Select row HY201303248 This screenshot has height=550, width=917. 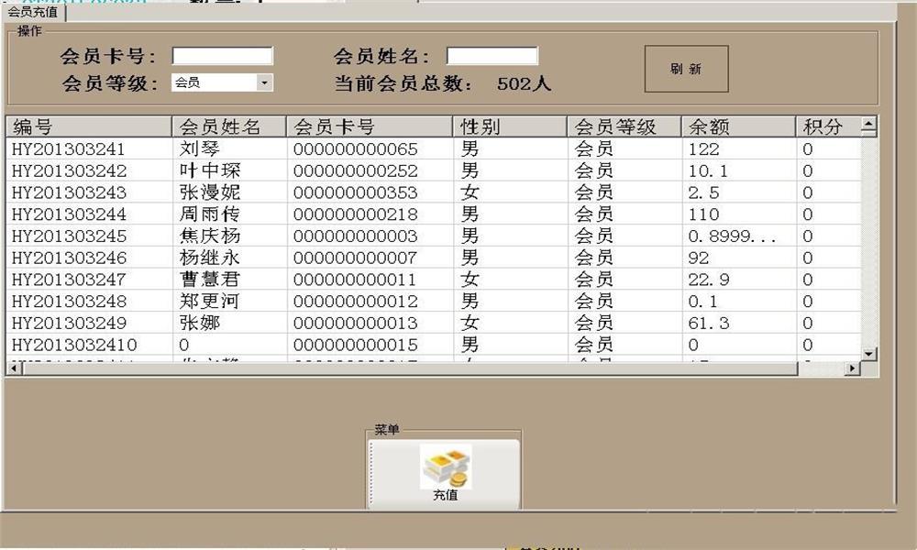(434, 301)
